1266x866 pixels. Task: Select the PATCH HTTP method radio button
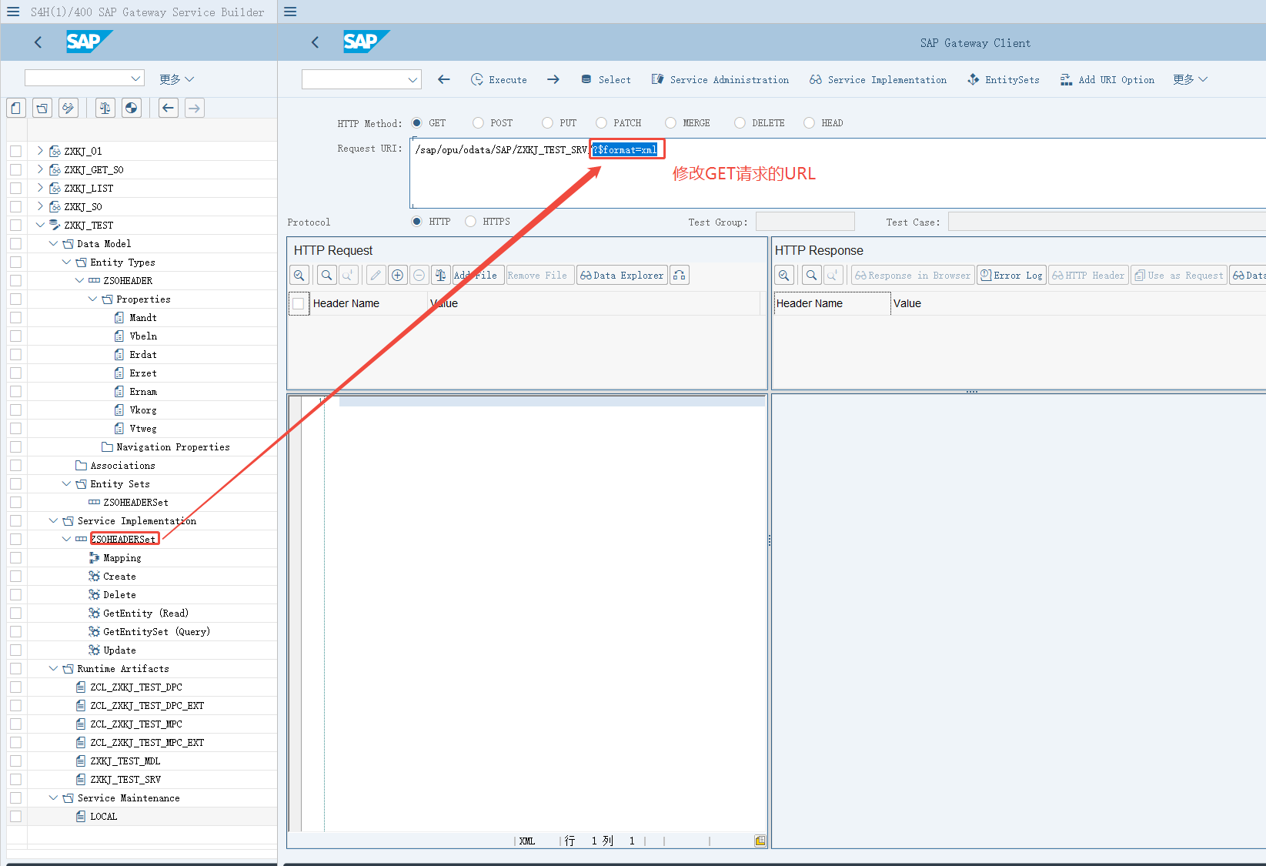point(601,123)
